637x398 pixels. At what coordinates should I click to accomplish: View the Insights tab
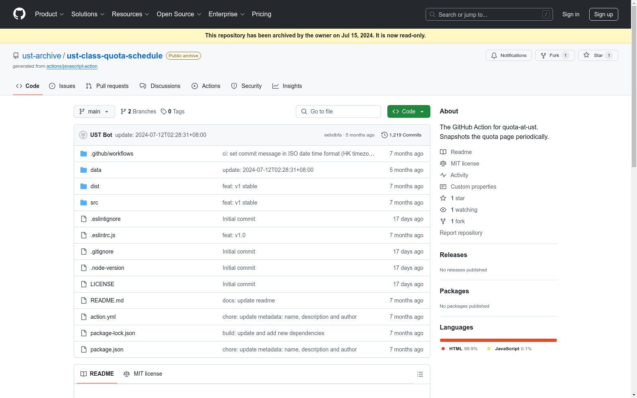click(287, 86)
